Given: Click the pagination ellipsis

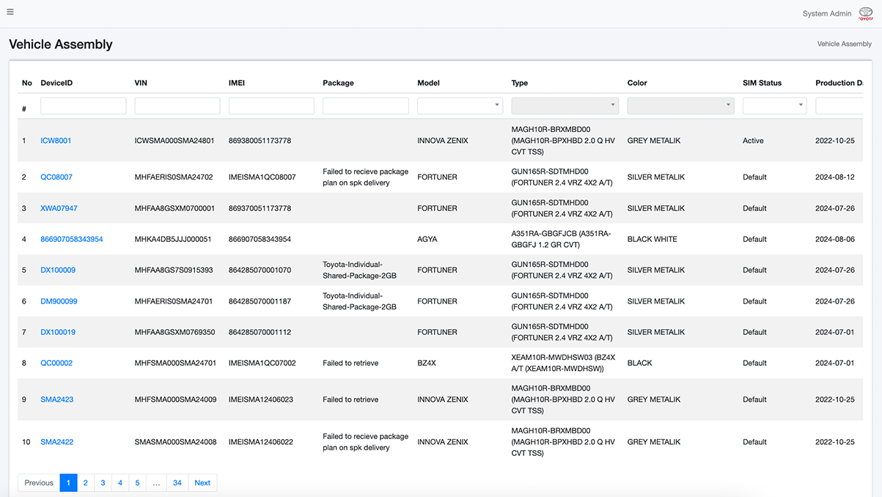Looking at the screenshot, I should [x=156, y=482].
